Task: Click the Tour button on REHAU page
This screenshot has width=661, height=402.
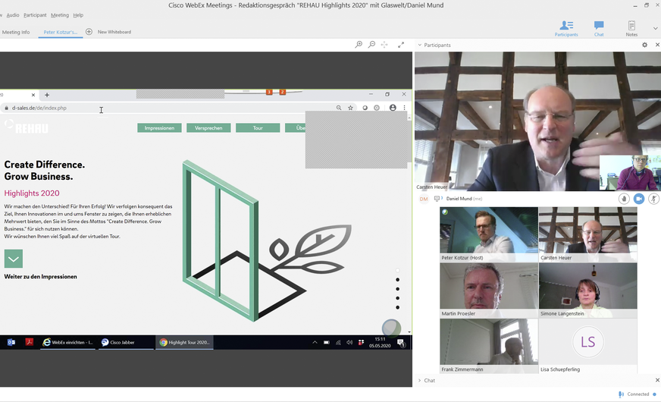Action: coord(258,128)
